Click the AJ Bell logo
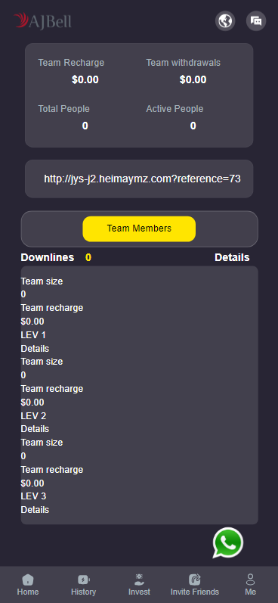The width and height of the screenshot is (278, 603). coord(42,20)
